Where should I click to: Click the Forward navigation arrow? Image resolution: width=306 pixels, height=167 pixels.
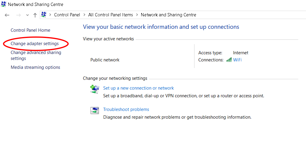pyautogui.click(x=18, y=15)
